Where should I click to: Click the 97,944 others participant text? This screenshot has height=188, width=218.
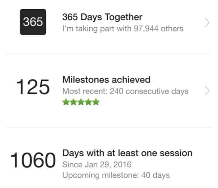coord(159,29)
